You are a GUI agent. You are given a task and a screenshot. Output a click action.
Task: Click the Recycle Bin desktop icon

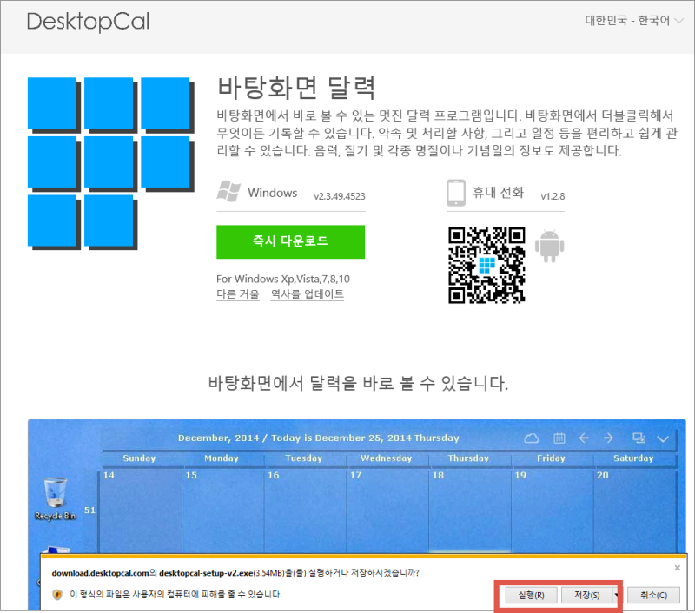[56, 498]
